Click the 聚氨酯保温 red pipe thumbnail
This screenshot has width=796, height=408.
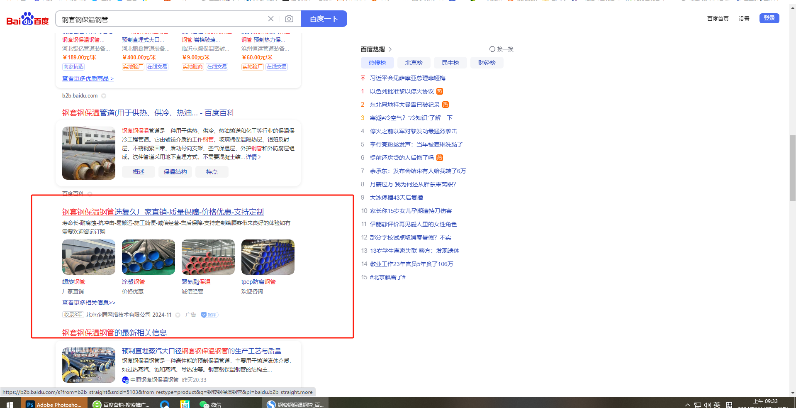(208, 257)
